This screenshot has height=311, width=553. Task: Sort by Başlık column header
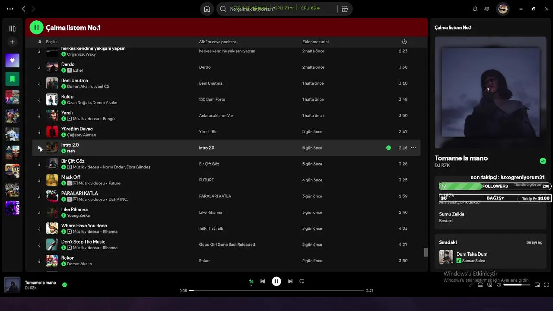coord(51,42)
